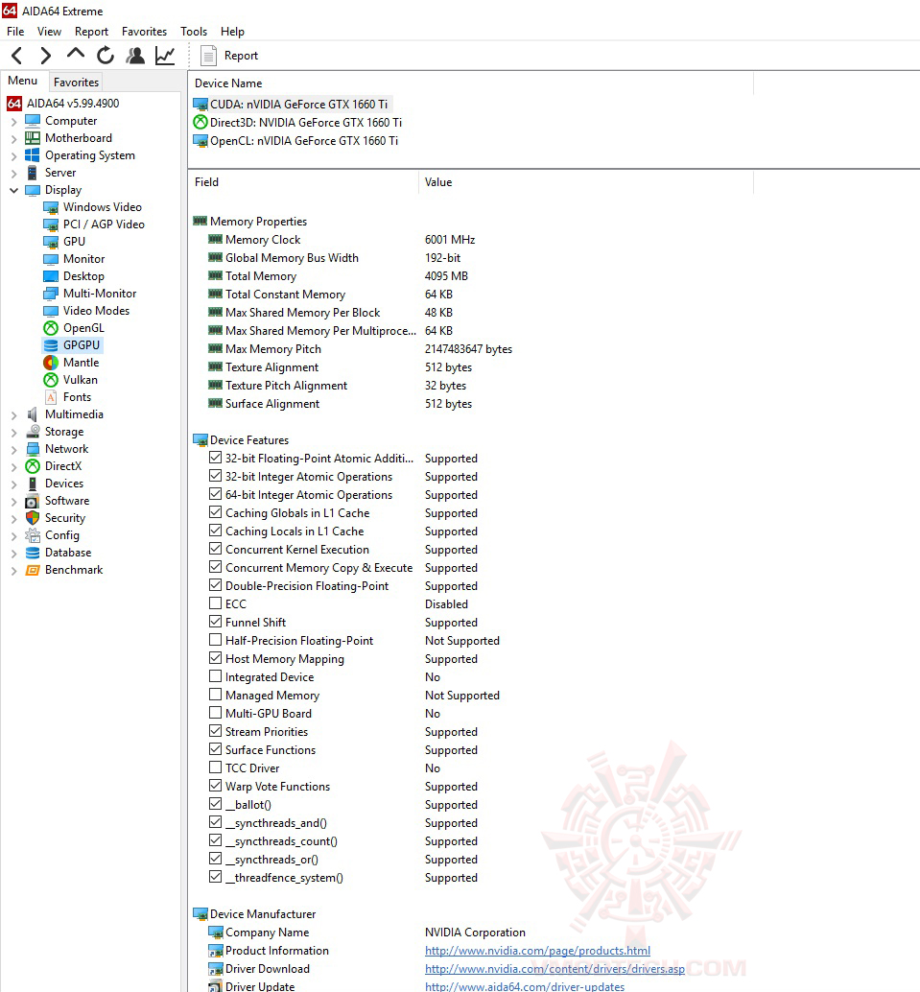
Task: Expand the DirectX tree node
Action: coord(14,466)
